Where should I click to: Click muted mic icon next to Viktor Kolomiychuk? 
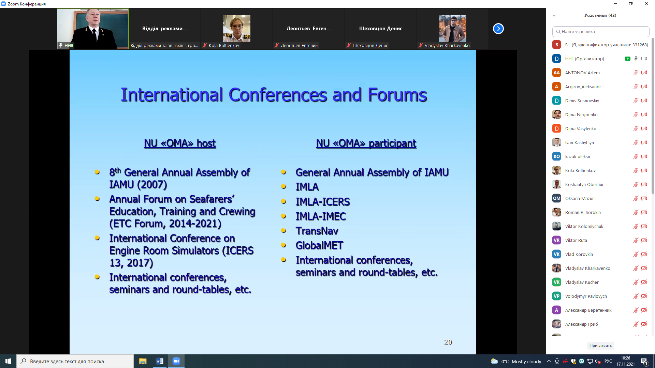[636, 226]
